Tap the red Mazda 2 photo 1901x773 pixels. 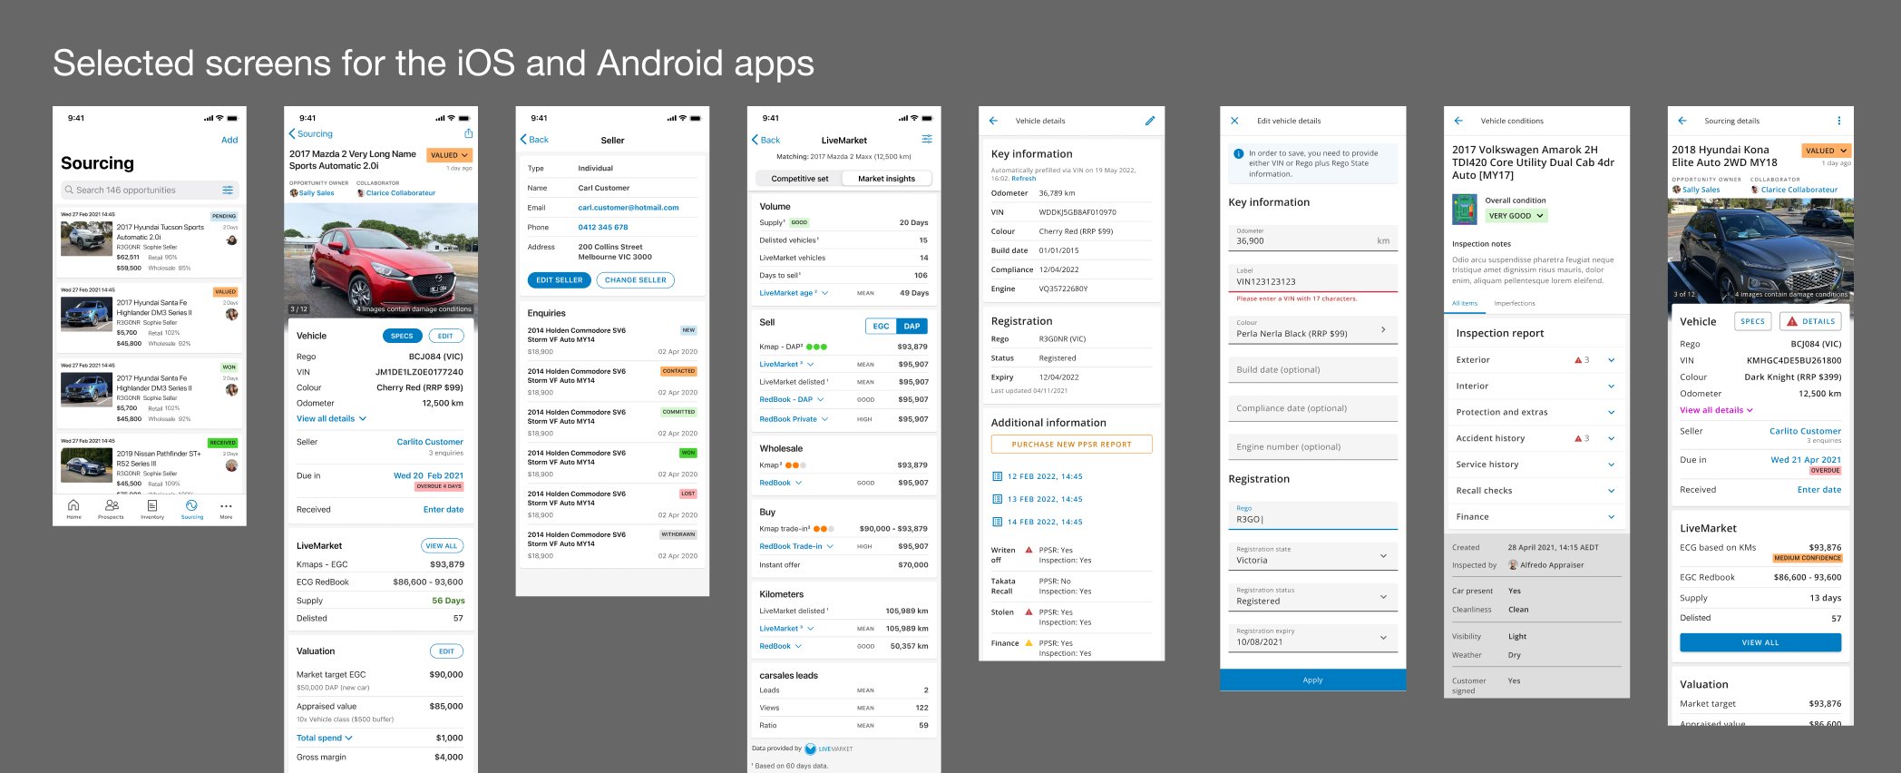pos(381,259)
